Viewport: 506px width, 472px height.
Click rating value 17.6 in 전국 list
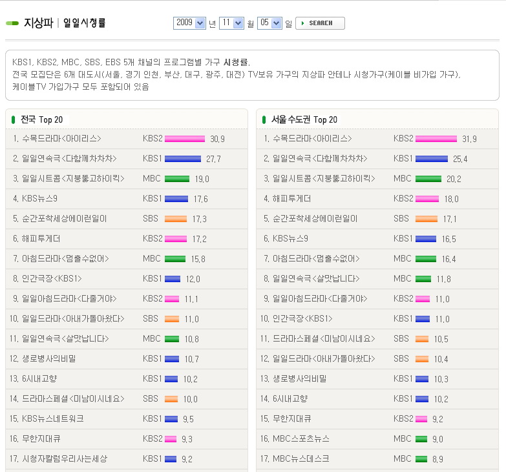click(201, 199)
